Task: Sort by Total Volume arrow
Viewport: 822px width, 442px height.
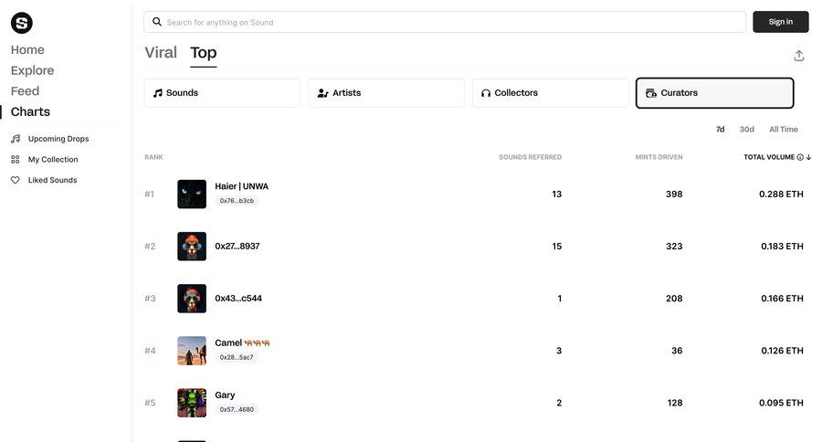Action: 808,157
